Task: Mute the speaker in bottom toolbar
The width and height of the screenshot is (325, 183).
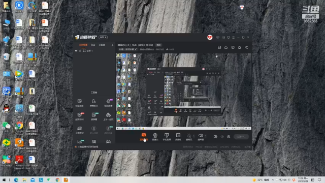Action: (201, 137)
